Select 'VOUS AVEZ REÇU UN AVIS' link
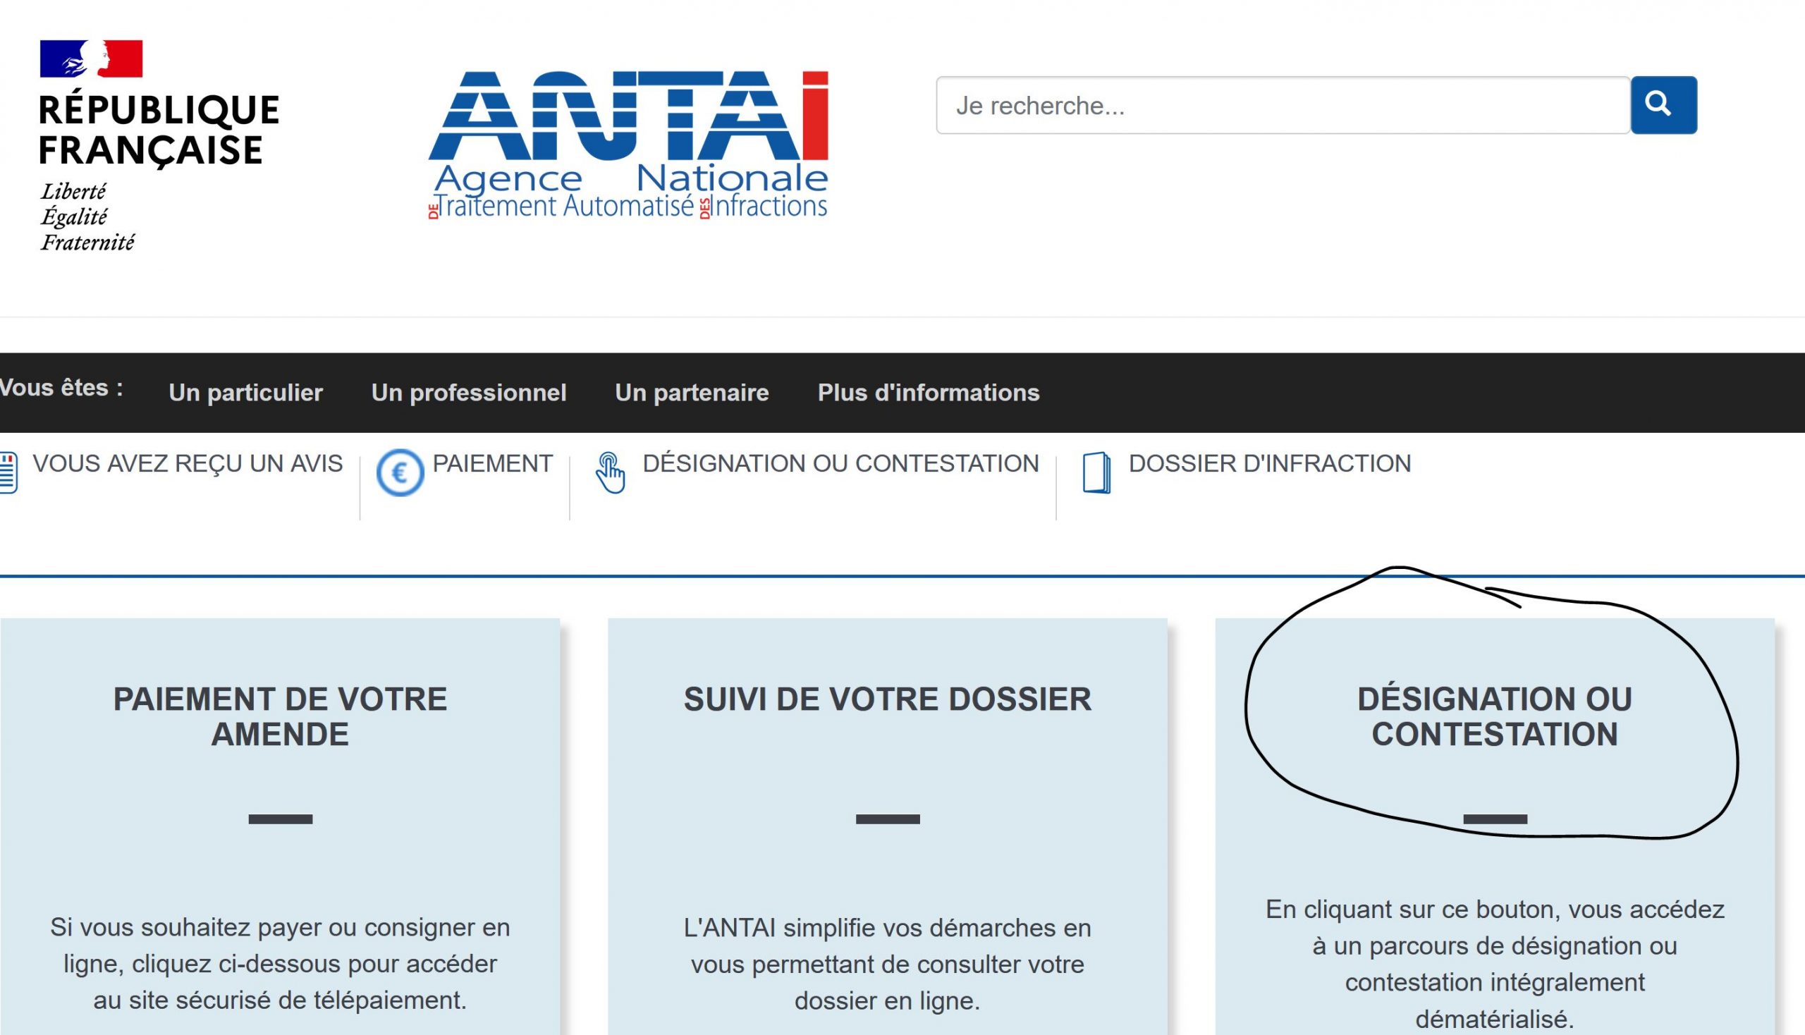Viewport: 1805px width, 1035px height. (188, 463)
